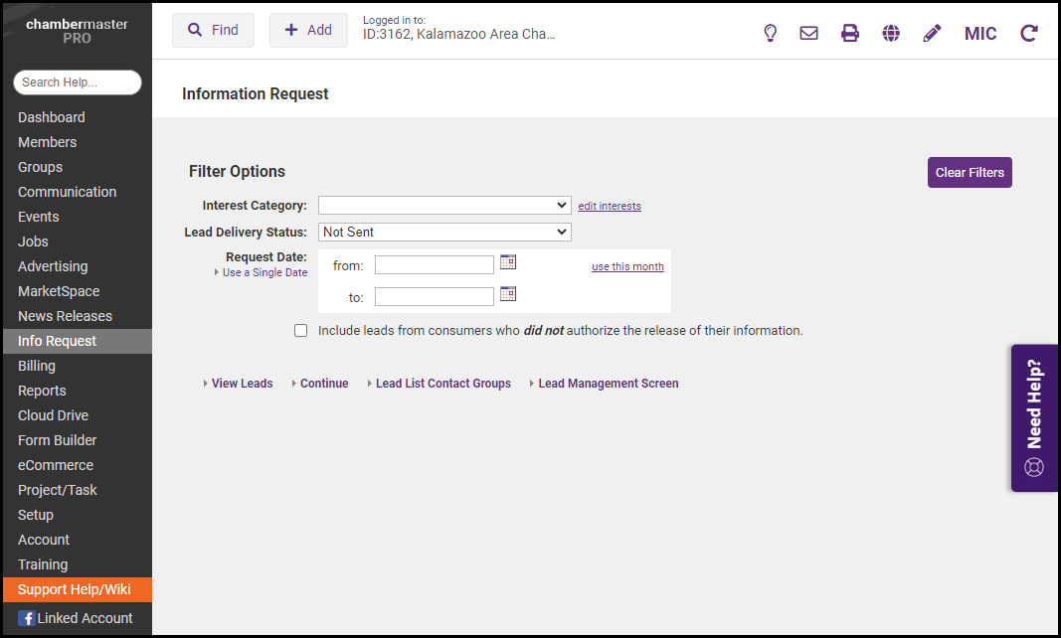Click the Search Help field
The height and width of the screenshot is (638, 1061).
click(x=78, y=82)
